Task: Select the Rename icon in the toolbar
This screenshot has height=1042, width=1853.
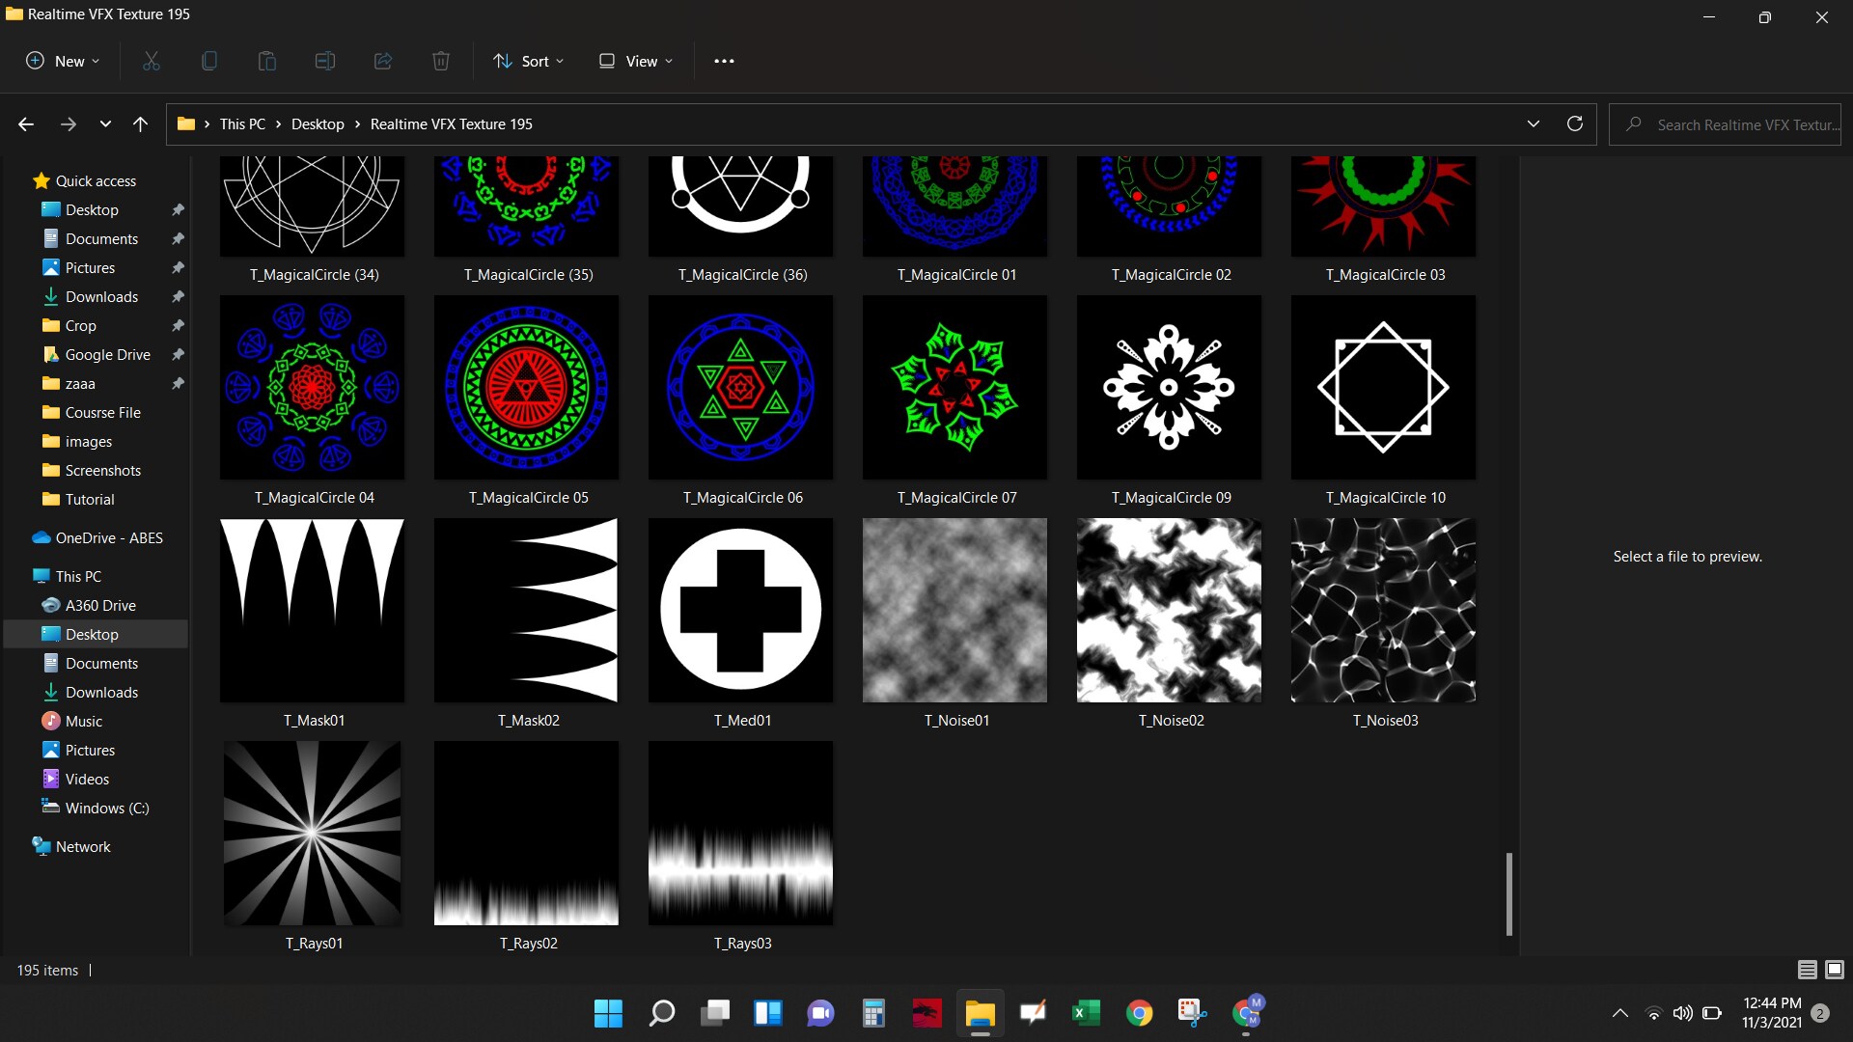Action: pyautogui.click(x=324, y=60)
